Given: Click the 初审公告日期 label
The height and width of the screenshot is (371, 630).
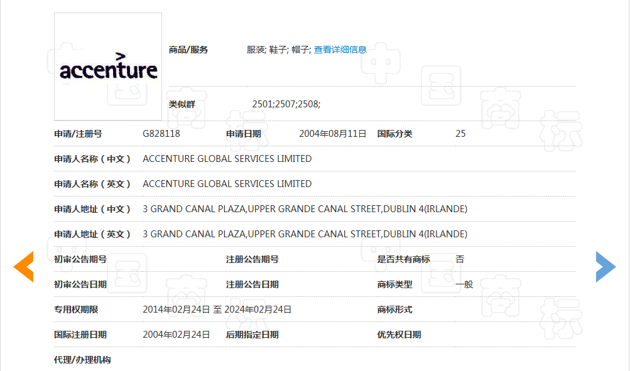Looking at the screenshot, I should click(80, 284).
